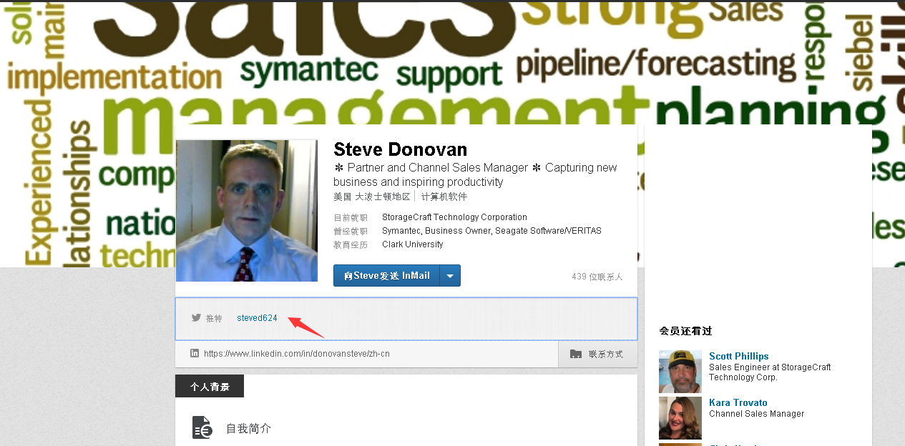Click the "教育经历" label
905x446 pixels.
click(351, 245)
